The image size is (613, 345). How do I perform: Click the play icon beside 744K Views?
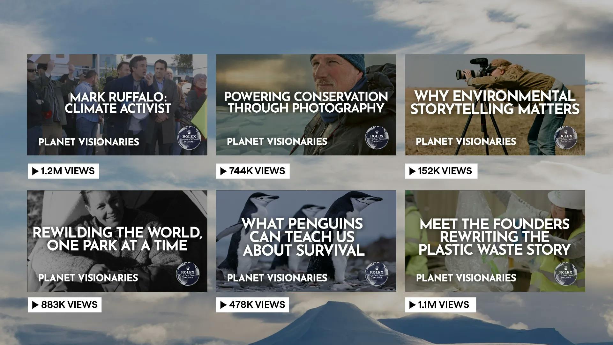[x=224, y=171]
